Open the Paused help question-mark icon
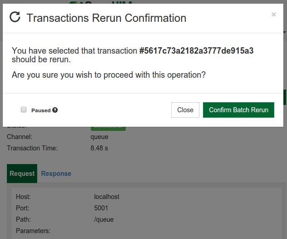This screenshot has height=239, width=287. (55, 110)
